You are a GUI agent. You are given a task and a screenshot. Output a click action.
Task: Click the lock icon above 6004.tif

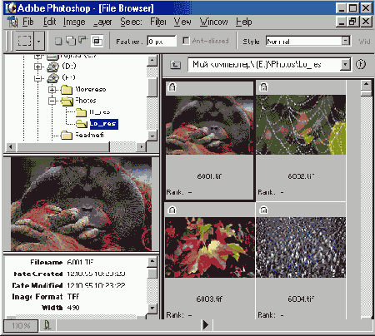[263, 210]
